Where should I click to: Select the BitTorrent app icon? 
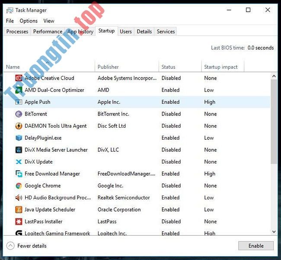[x=19, y=114]
